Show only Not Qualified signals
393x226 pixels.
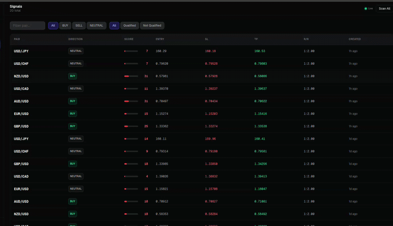point(152,26)
